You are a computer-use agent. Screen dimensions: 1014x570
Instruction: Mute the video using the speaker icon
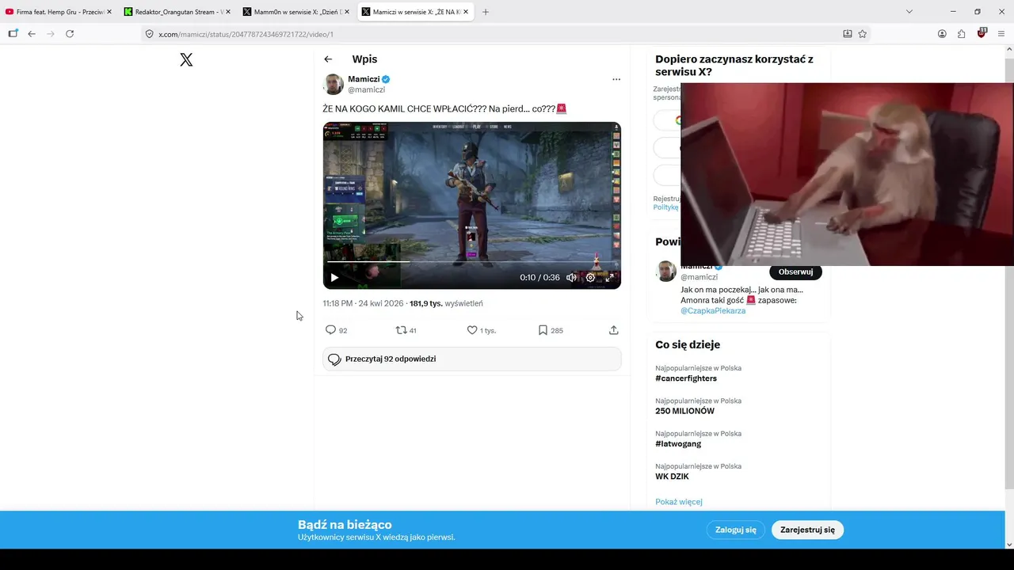click(x=571, y=277)
